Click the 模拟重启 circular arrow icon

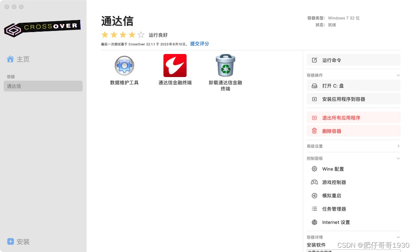pos(314,195)
